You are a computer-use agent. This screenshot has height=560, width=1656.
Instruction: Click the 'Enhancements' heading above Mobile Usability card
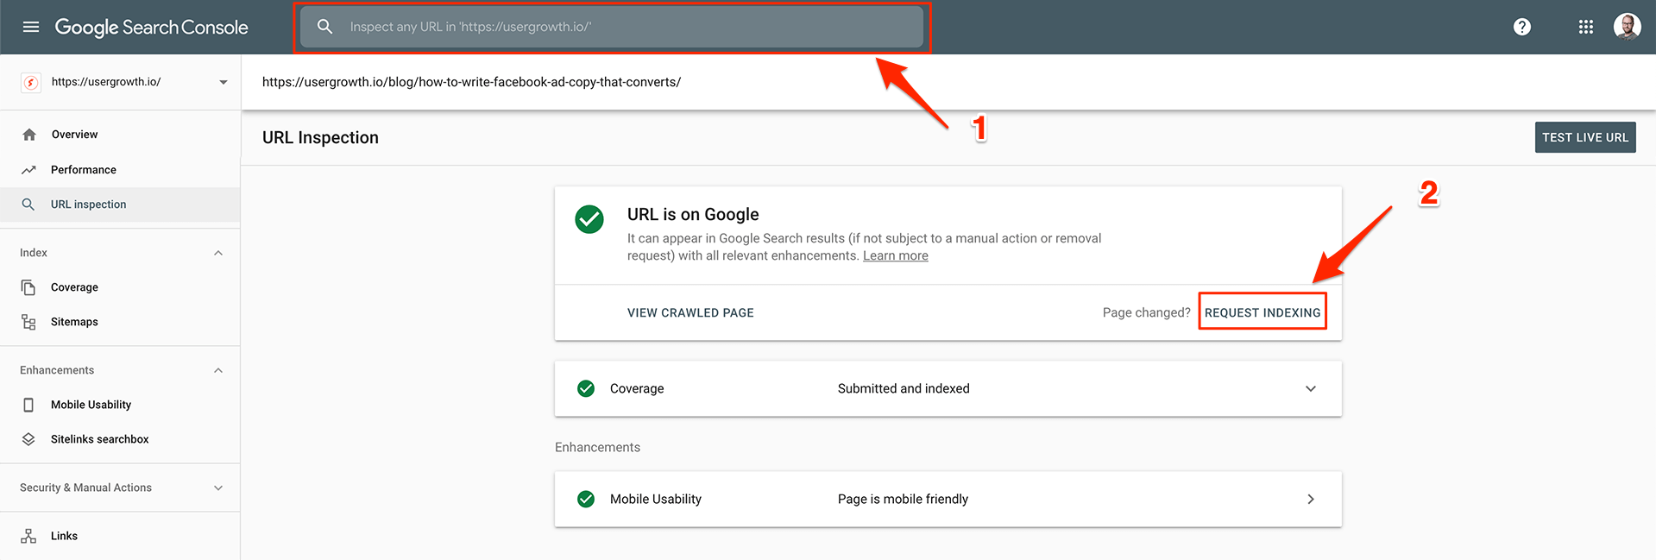[597, 447]
